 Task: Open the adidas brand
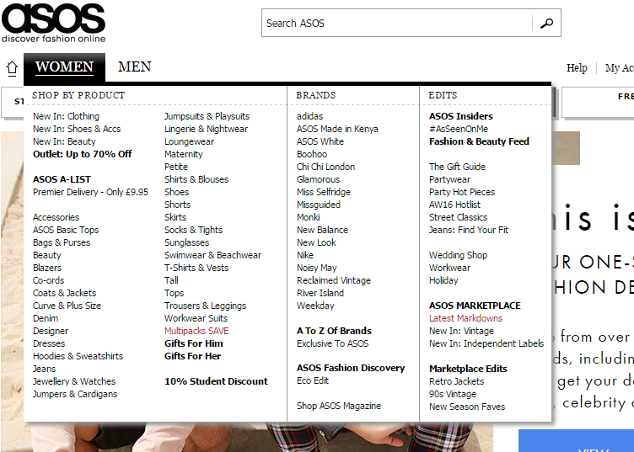pyautogui.click(x=309, y=116)
